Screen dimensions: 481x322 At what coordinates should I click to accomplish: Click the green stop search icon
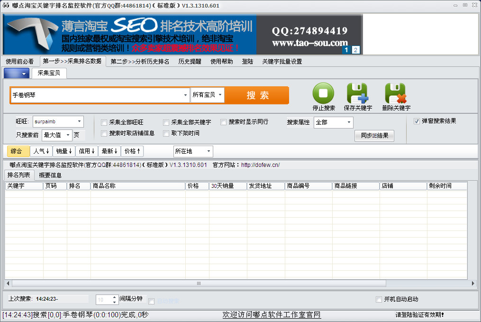point(323,93)
